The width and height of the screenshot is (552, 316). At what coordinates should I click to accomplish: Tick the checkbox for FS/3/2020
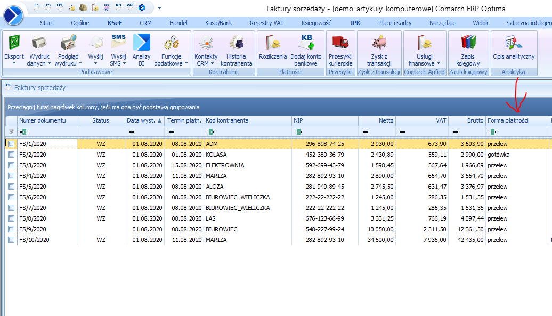point(11,165)
